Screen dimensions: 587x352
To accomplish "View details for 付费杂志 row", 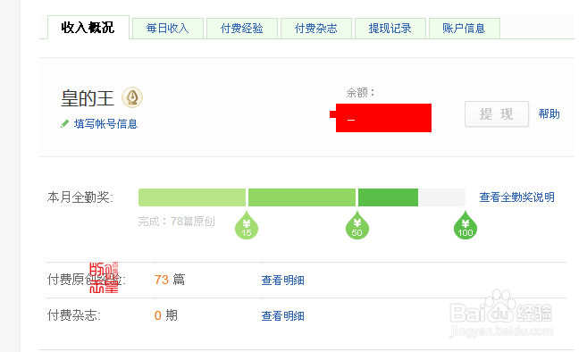I will 282,316.
